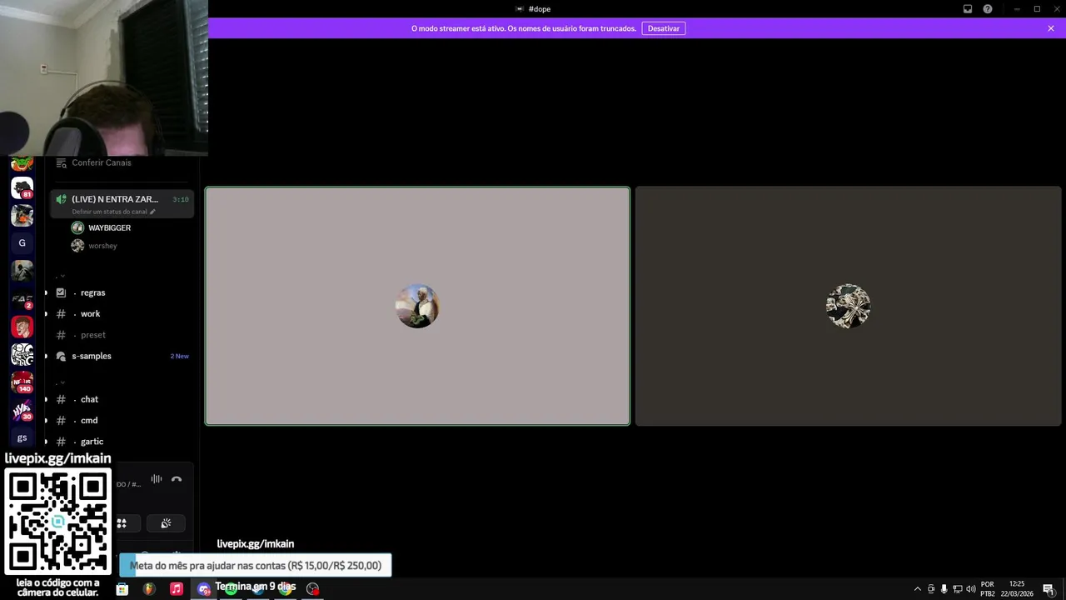Click the tray microphone icon
The height and width of the screenshot is (600, 1066).
point(944,589)
